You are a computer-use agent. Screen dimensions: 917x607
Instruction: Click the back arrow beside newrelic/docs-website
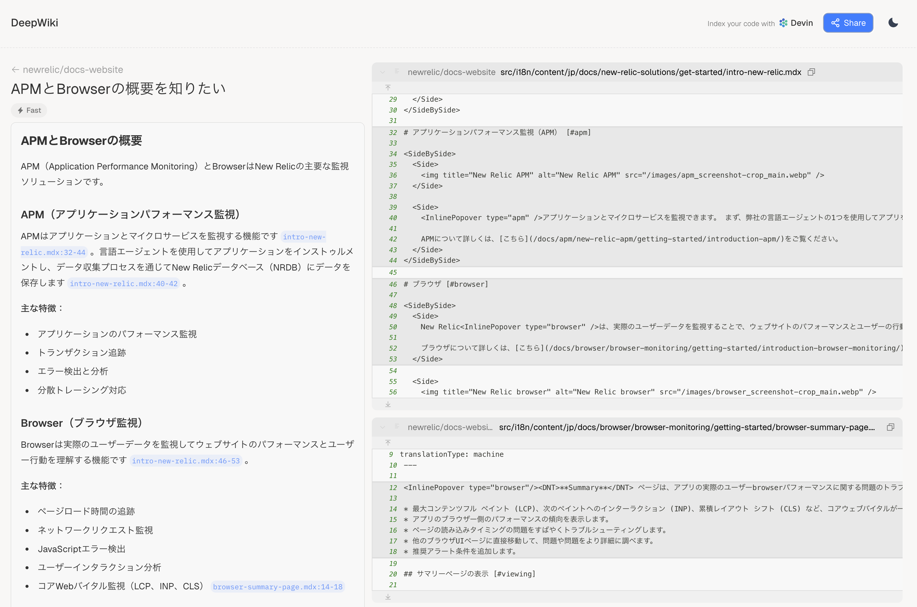pos(15,69)
